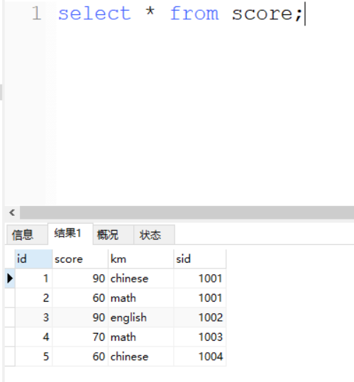Image resolution: width=354 pixels, height=382 pixels.
Task: Select the row header for id 2
Action: [10, 298]
